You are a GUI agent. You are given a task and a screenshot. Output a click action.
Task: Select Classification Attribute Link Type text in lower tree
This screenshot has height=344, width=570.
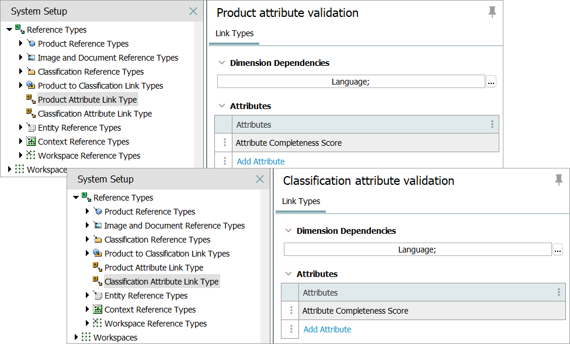[x=161, y=282]
